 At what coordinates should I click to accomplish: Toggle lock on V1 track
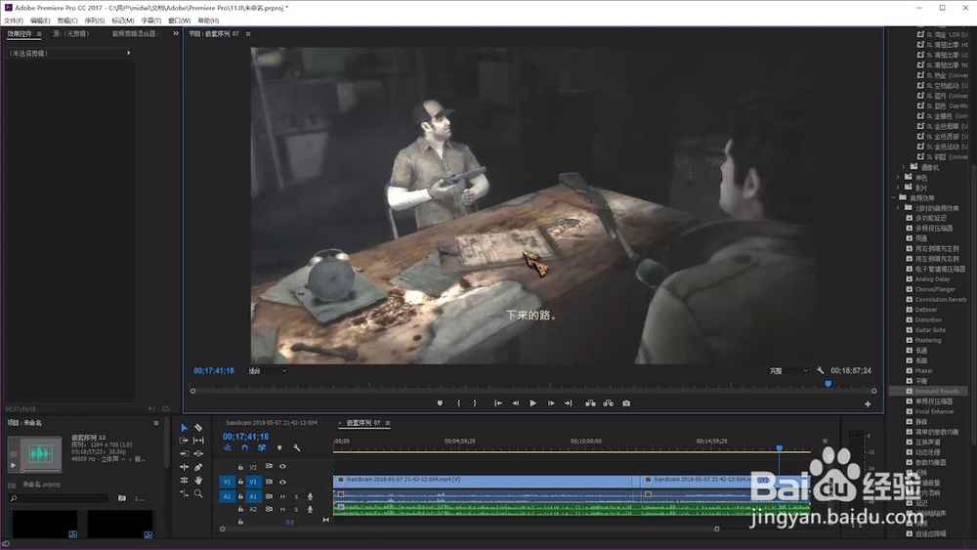(240, 482)
